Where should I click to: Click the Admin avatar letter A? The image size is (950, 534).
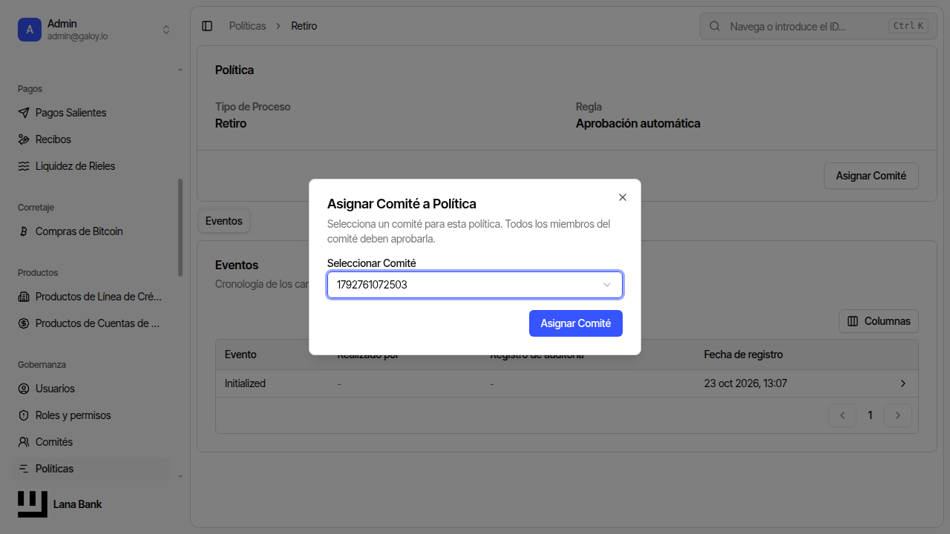30,30
